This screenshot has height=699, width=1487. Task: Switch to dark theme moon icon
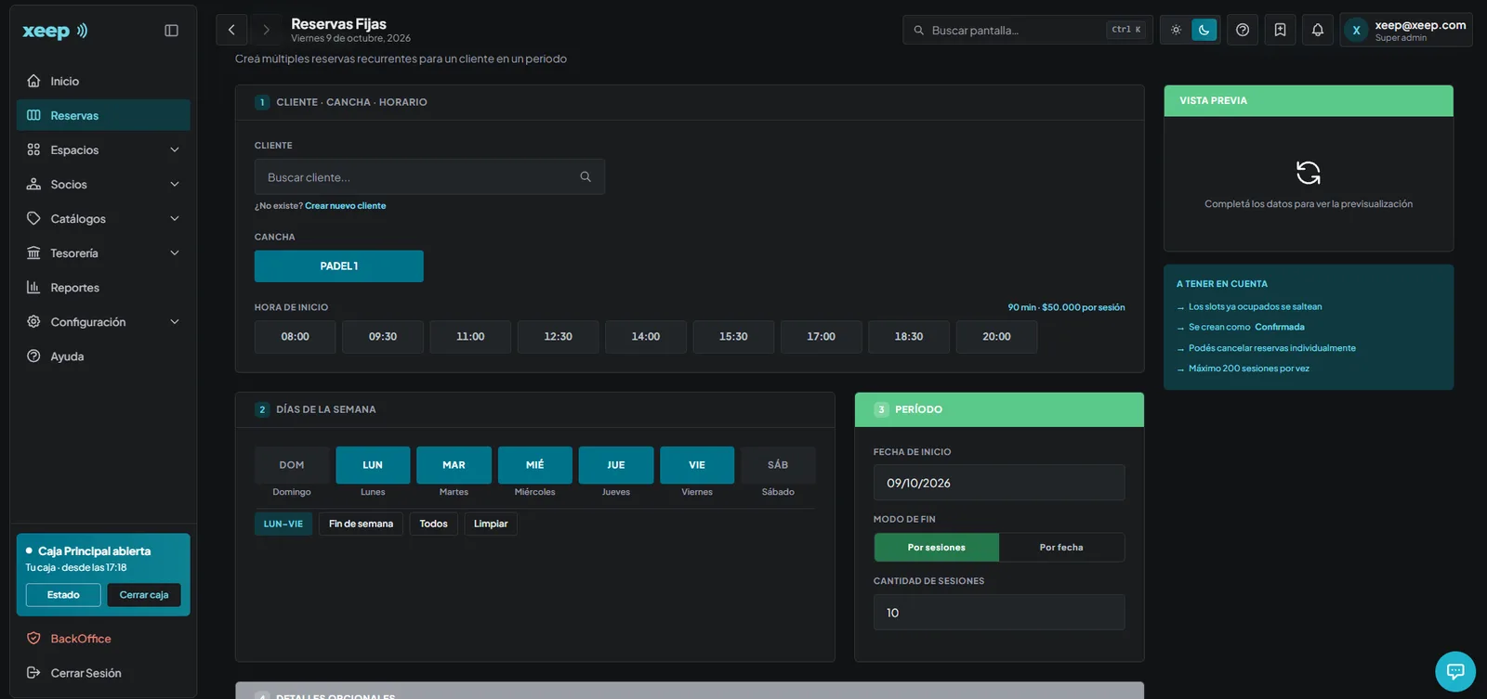[x=1204, y=30]
